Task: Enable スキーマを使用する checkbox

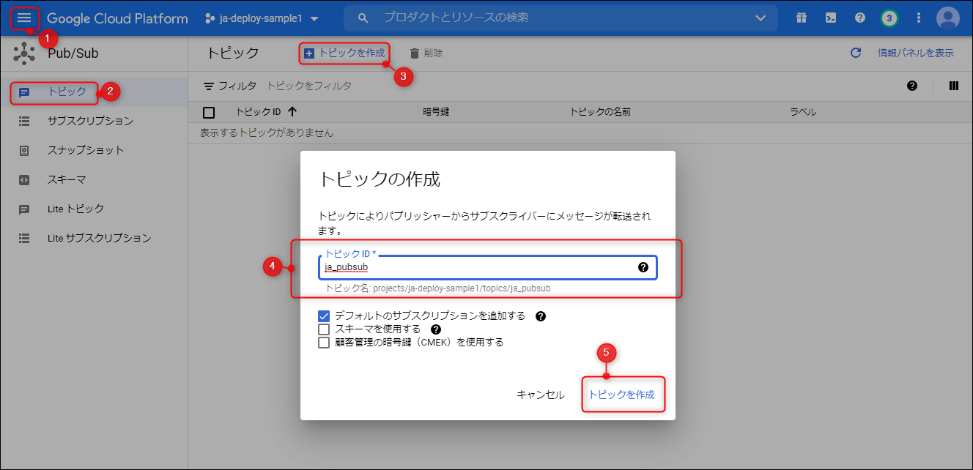Action: (324, 329)
